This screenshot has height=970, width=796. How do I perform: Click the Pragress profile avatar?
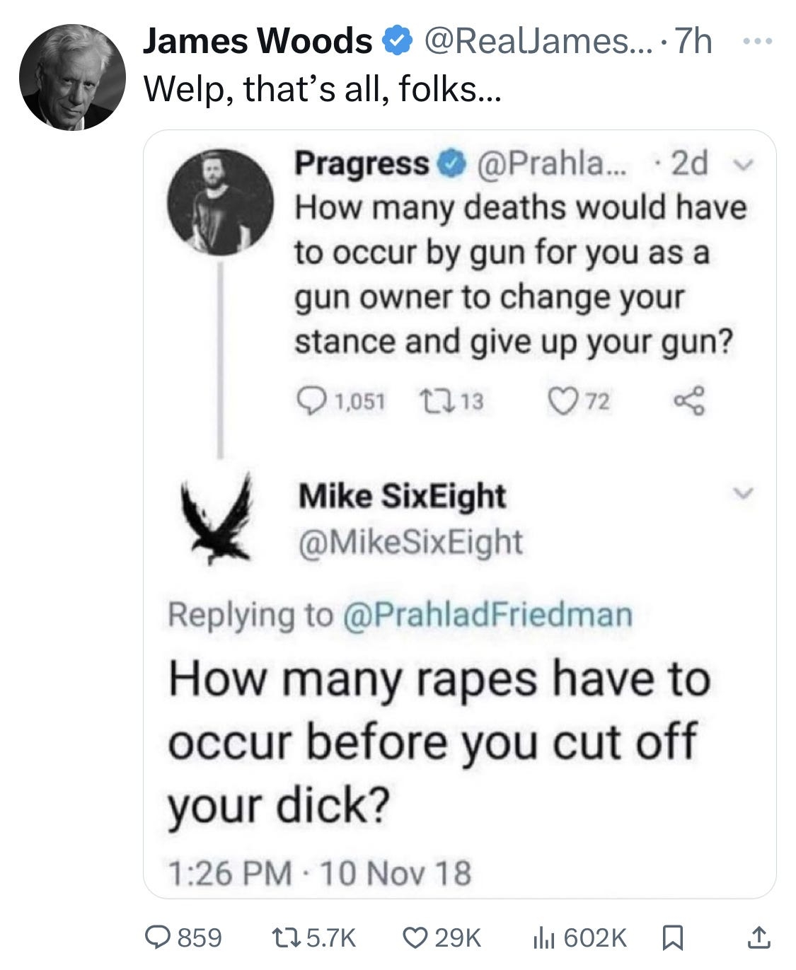220,202
